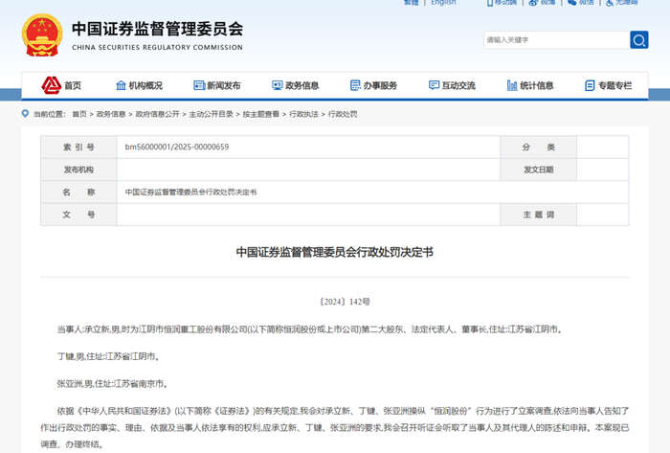
Task: Open 首页 via its red logo icon
Action: point(52,85)
